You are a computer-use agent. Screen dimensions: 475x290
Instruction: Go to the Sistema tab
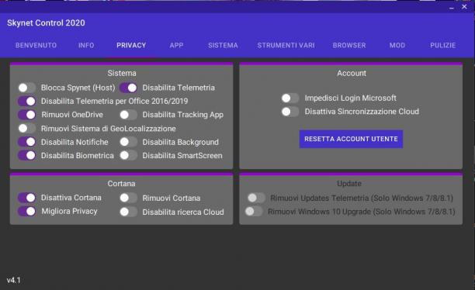pyautogui.click(x=223, y=46)
